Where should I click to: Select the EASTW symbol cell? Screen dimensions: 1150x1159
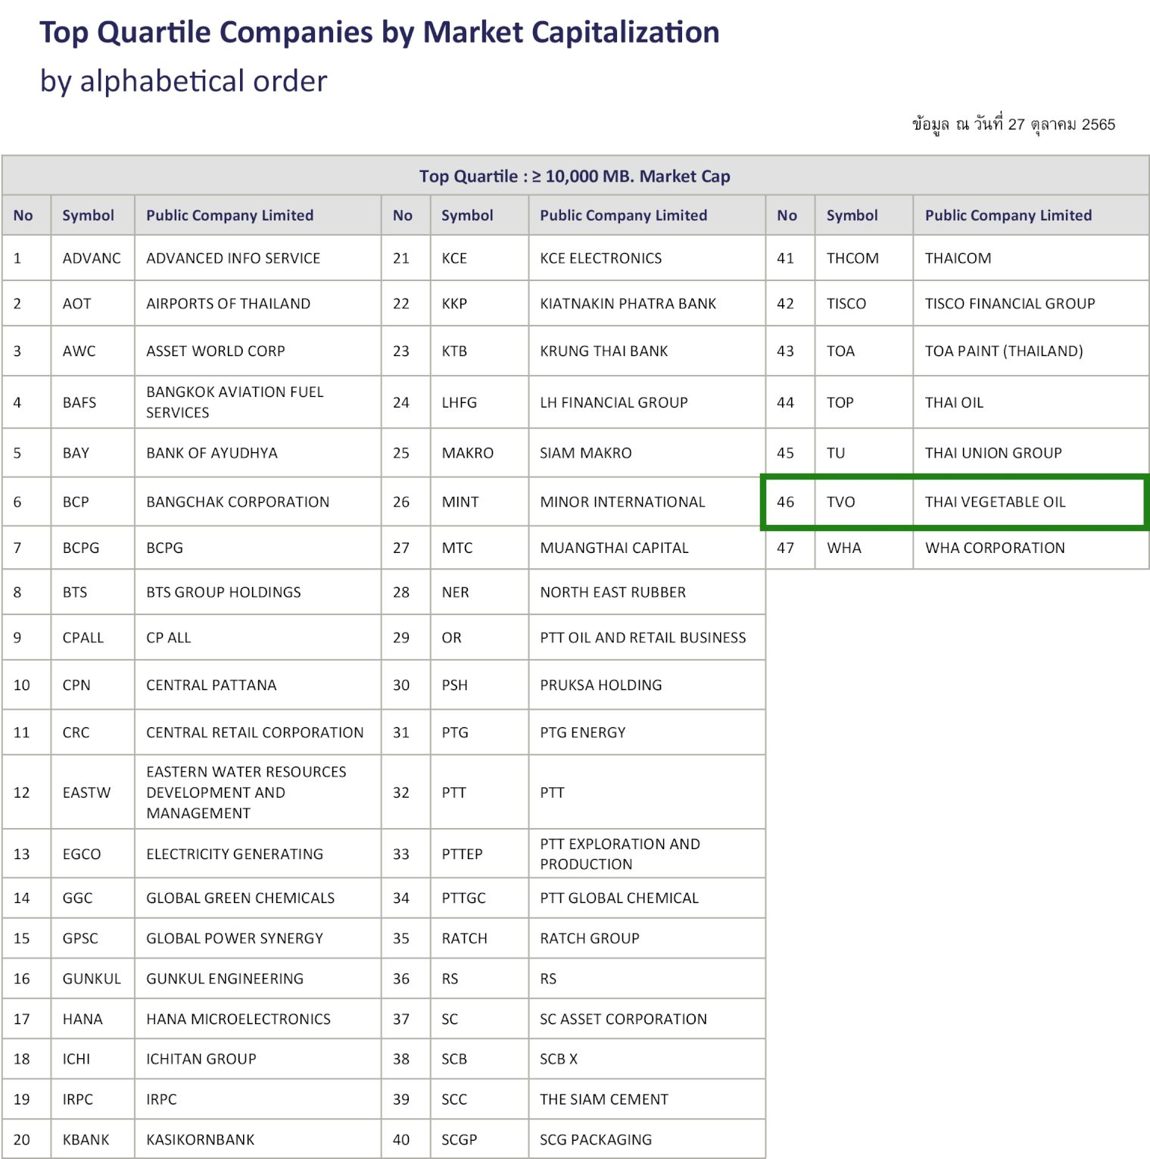coord(86,792)
